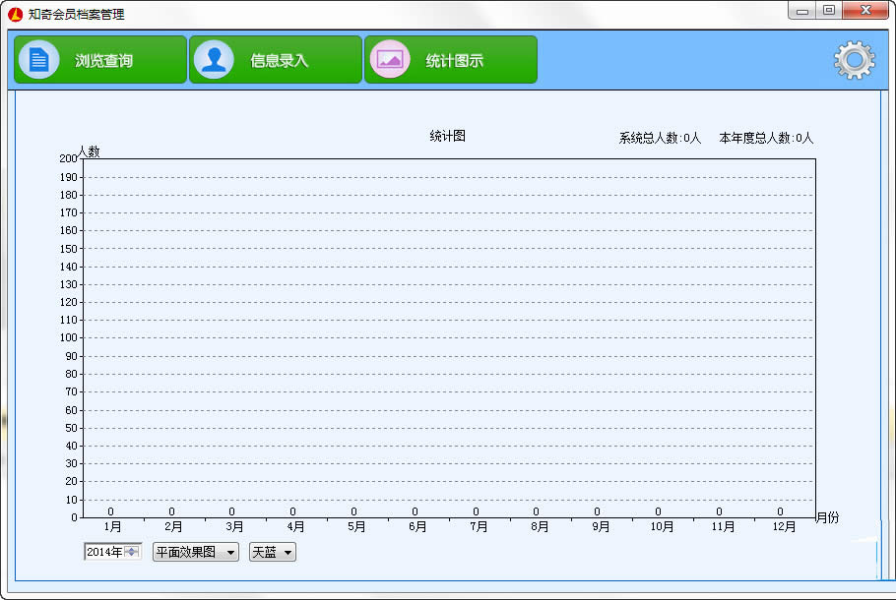
Task: Expand the 平面效果图 chart style dropdown
Action: [195, 552]
